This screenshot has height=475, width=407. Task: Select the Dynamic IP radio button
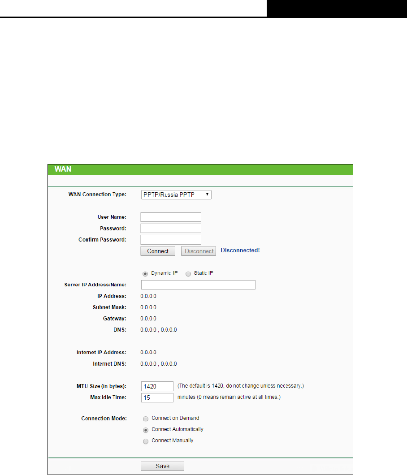pos(145,274)
